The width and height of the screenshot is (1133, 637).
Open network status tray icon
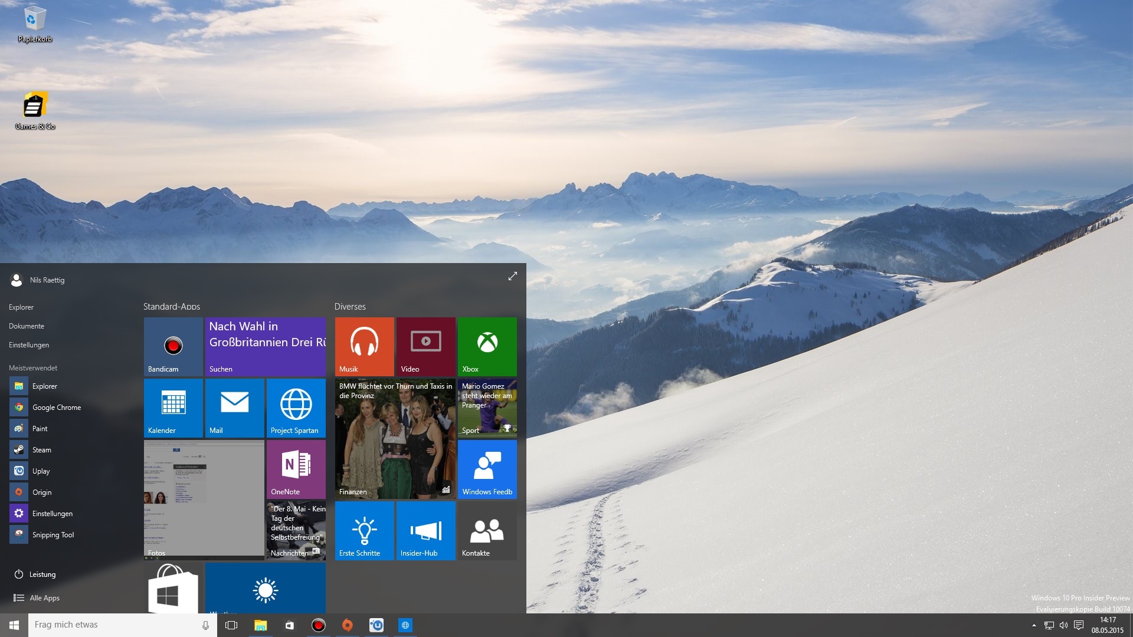pyautogui.click(x=1049, y=625)
